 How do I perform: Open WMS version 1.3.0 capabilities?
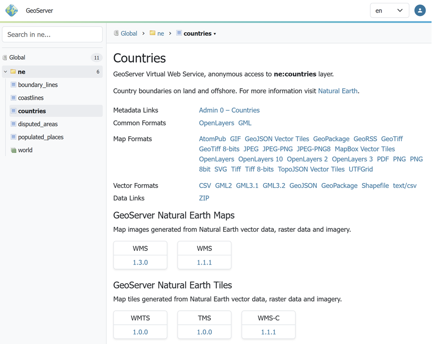pyautogui.click(x=140, y=263)
